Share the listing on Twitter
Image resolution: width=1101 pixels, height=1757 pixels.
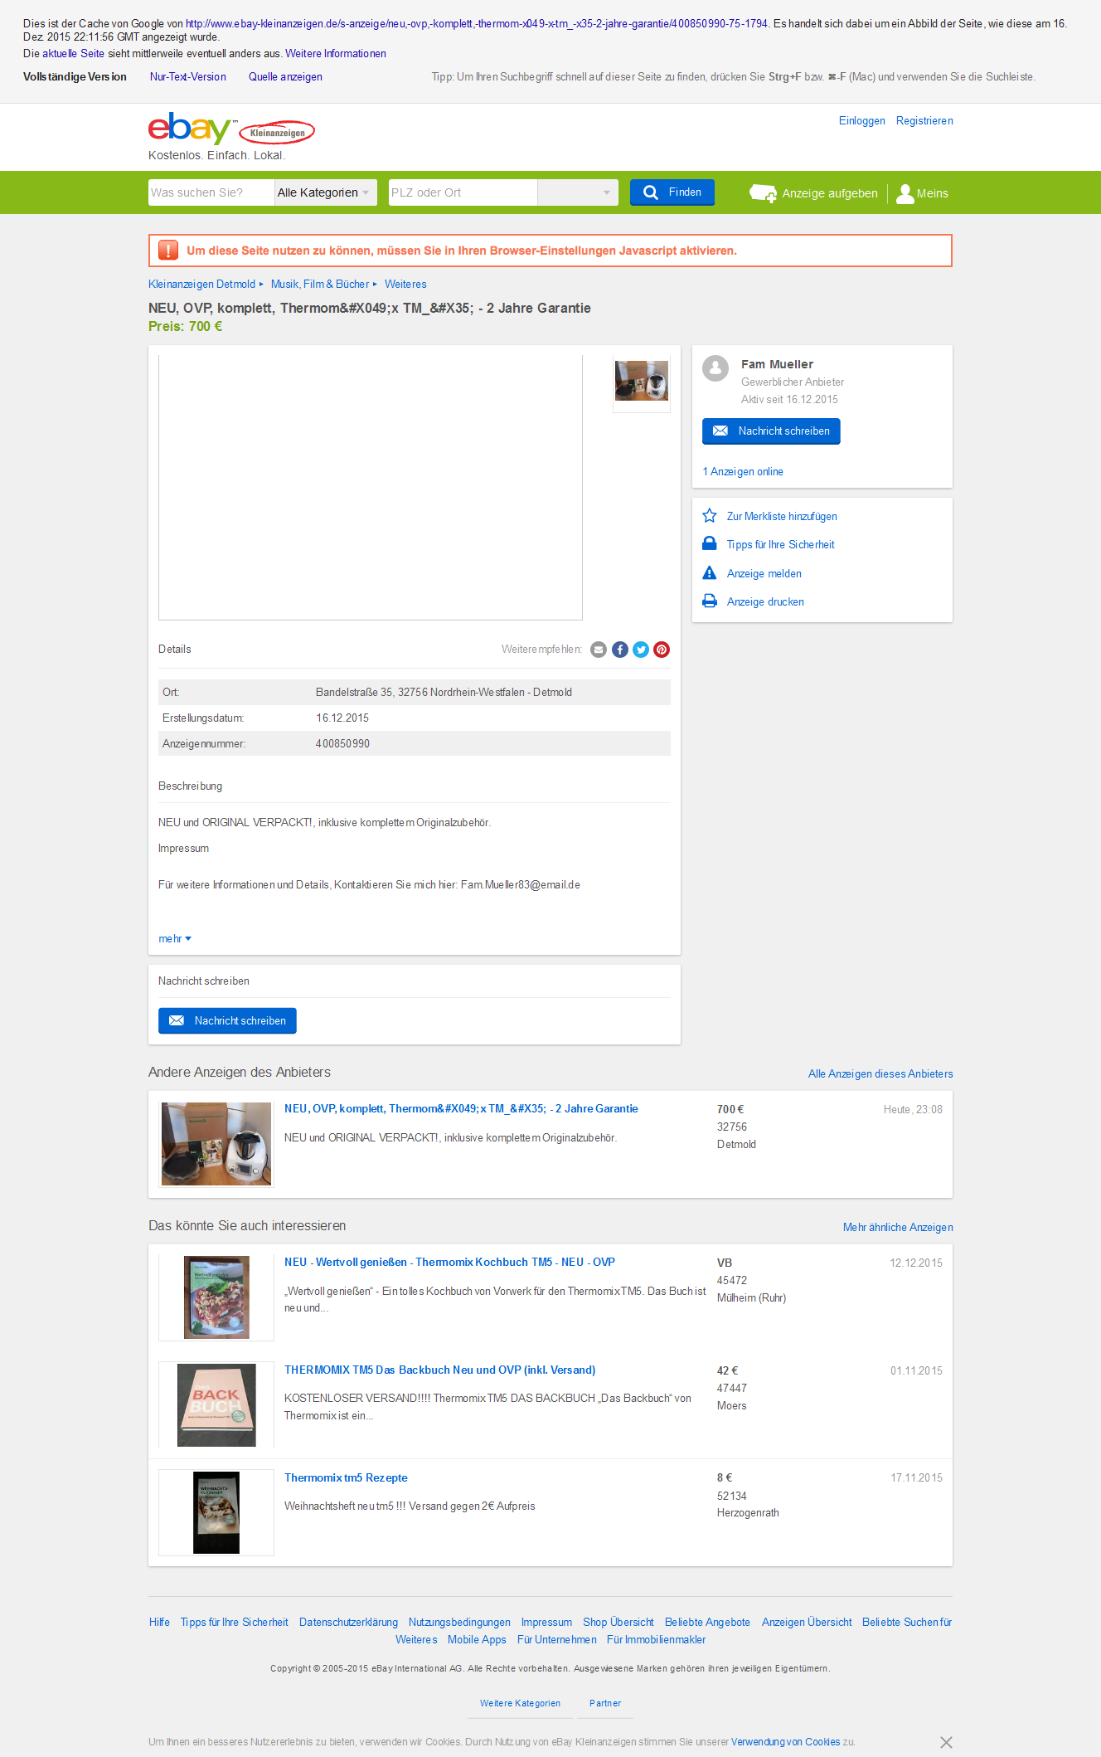(x=641, y=650)
